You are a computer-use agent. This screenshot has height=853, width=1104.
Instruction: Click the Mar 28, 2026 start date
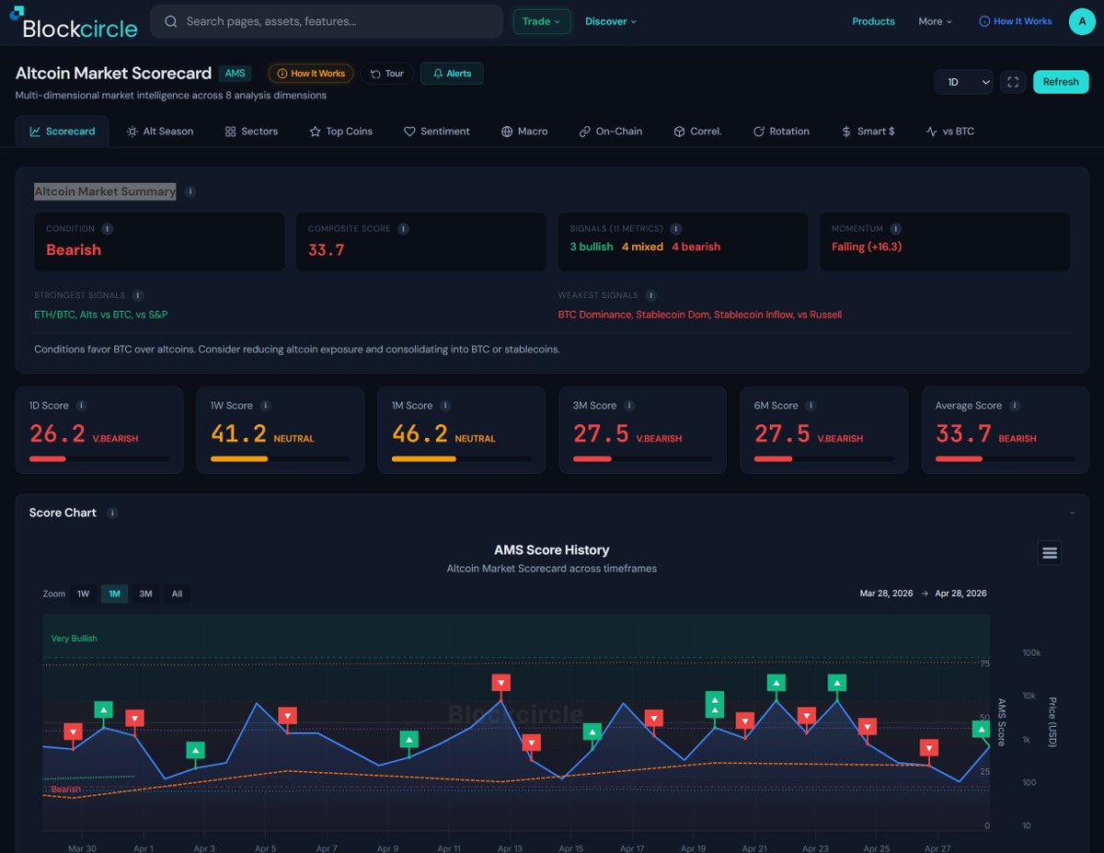[886, 594]
